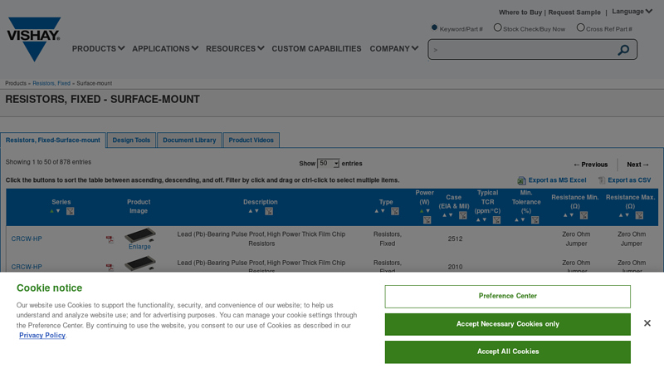Select the Keyword/Part # radio button
The image size is (664, 374).
(434, 27)
